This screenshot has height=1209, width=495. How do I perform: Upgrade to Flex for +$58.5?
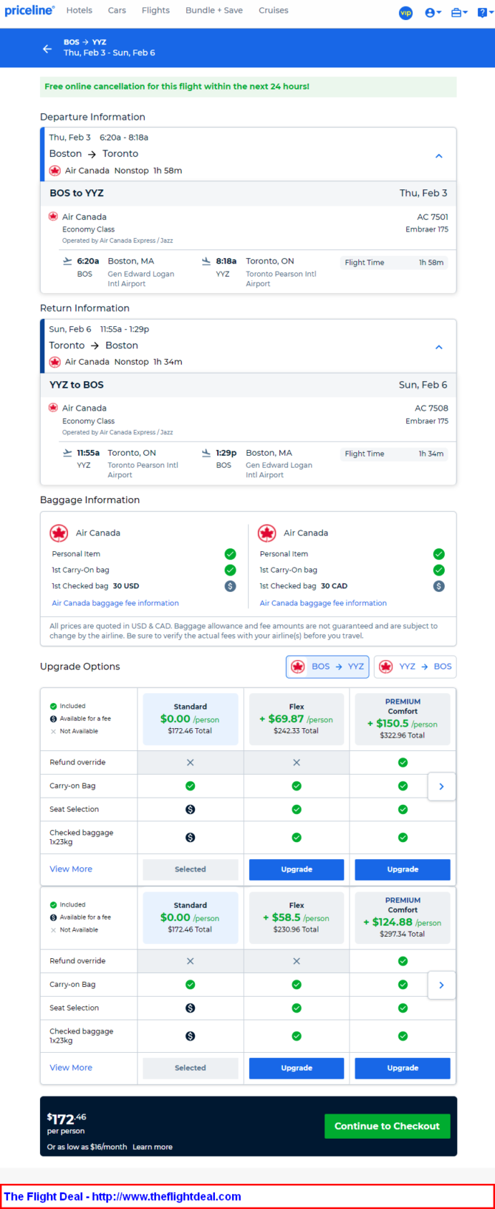296,1068
